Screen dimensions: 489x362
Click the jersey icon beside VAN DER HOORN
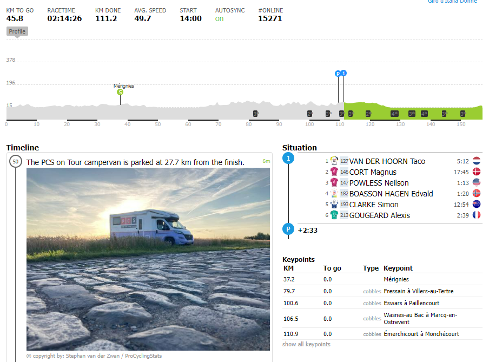click(334, 161)
